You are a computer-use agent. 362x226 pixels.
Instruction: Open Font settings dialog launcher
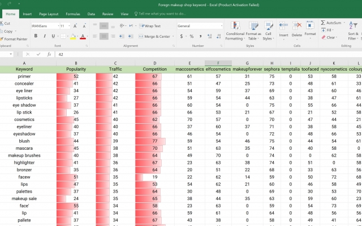(87, 46)
